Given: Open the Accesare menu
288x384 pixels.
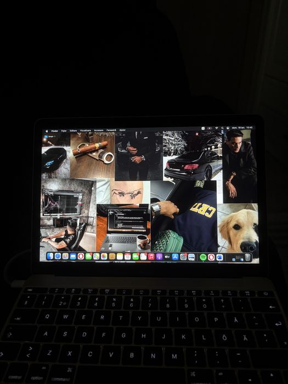Looking at the screenshot, I should pos(99,131).
